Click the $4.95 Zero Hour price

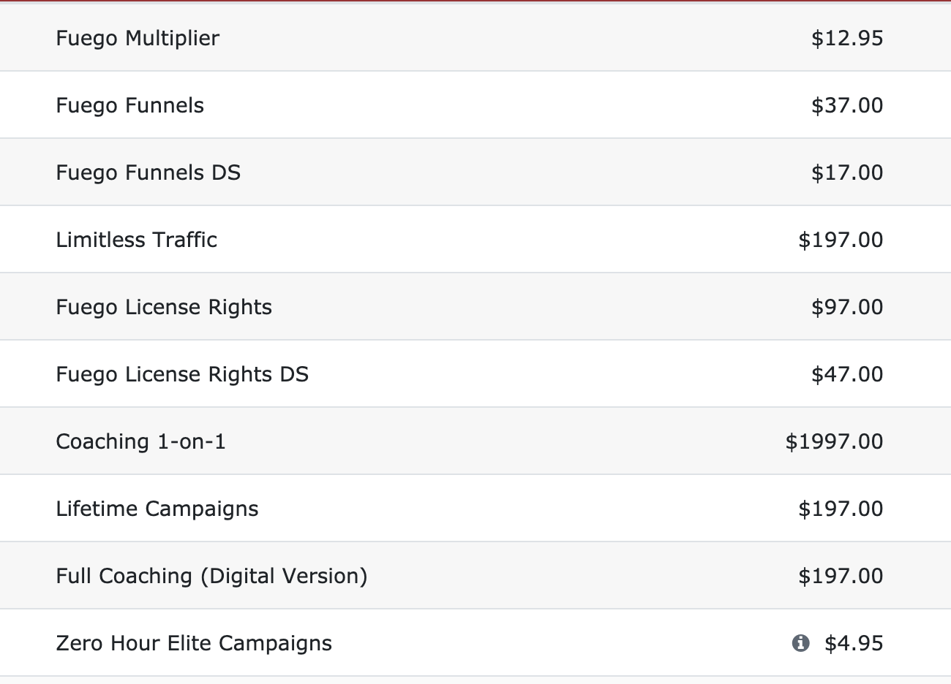pyautogui.click(x=854, y=643)
